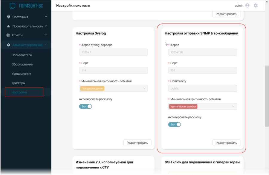
Task: Toggle Syslog Активировать рассылку switch
Action: pos(85,107)
